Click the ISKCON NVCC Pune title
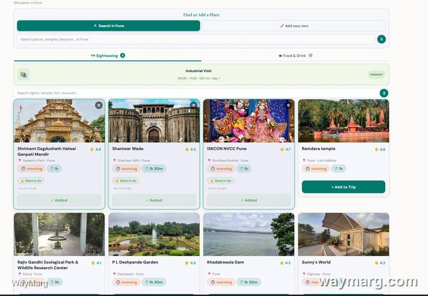This screenshot has width=428, height=296. [x=226, y=149]
